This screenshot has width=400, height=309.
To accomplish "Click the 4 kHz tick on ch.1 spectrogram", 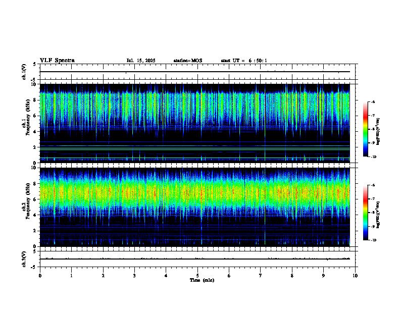I will tap(35, 132).
